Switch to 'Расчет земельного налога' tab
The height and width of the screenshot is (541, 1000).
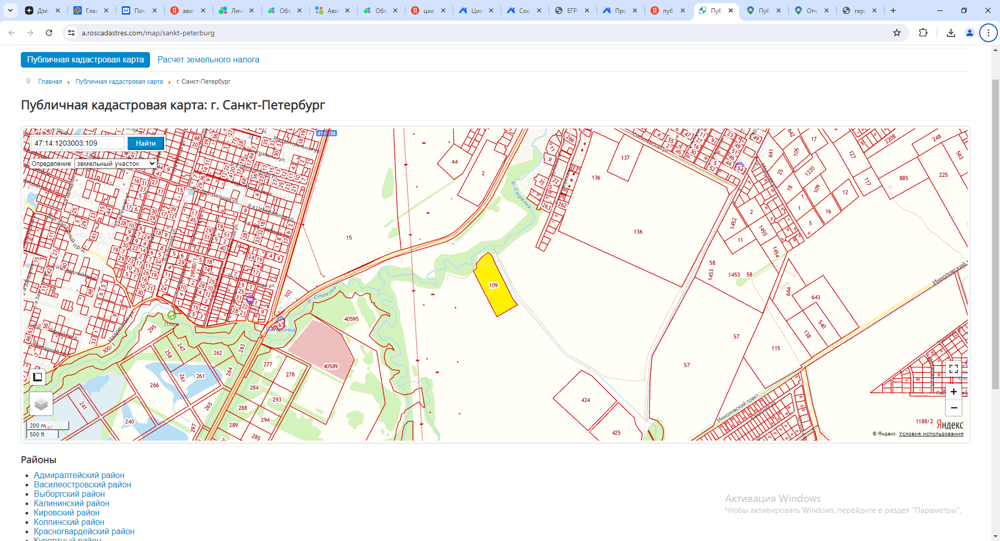[x=208, y=60]
